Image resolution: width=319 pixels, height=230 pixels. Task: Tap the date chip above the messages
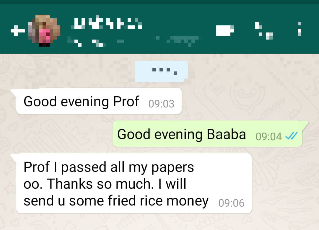(x=161, y=71)
